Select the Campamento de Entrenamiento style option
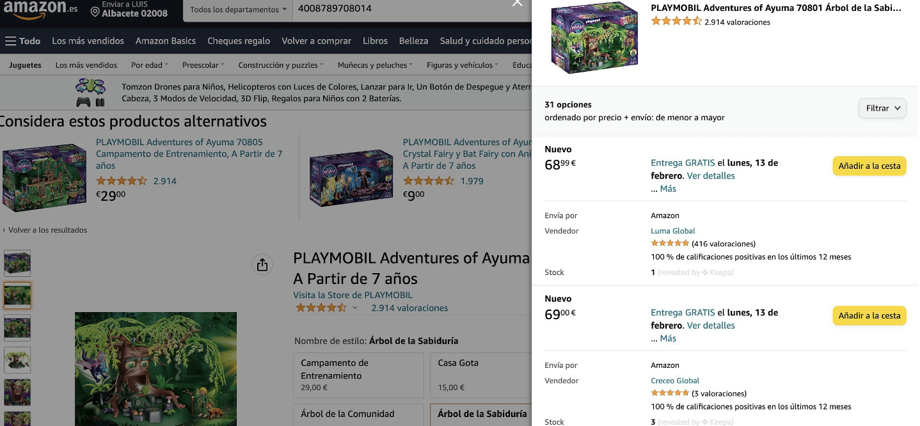 [x=358, y=374]
